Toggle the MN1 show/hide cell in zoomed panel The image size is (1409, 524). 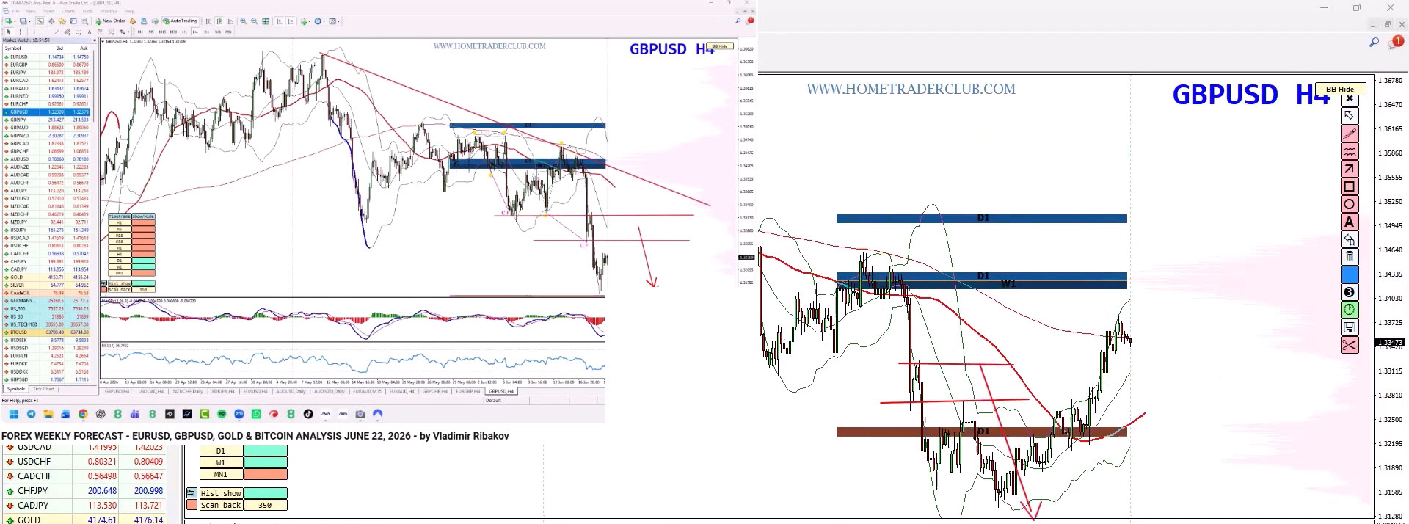(x=265, y=475)
